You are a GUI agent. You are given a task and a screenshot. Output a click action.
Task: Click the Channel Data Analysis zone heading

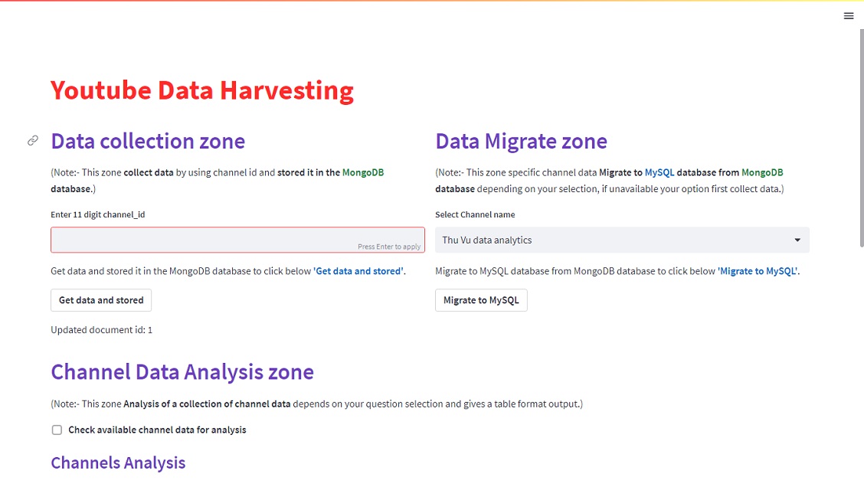(x=182, y=372)
